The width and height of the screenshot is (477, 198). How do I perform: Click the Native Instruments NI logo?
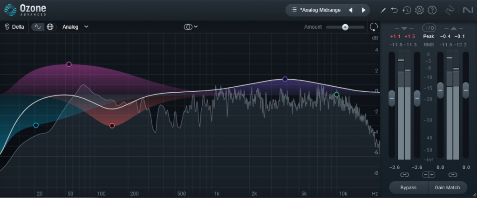click(x=468, y=10)
